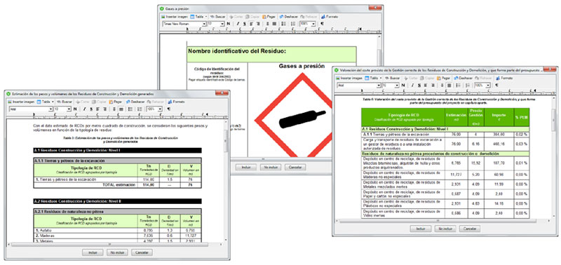This screenshot has height=265, width=561.
Task: Open the Tabla menu in the Valoración window
Action: pos(374,78)
